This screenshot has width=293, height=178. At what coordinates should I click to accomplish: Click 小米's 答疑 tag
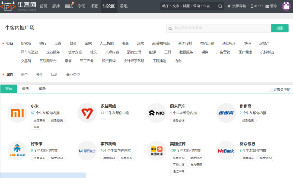click(36, 127)
